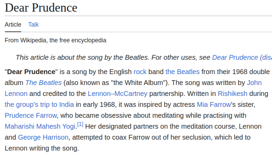272x156 pixels.
Task: Open the Beatles band article link
Action: [183, 72]
